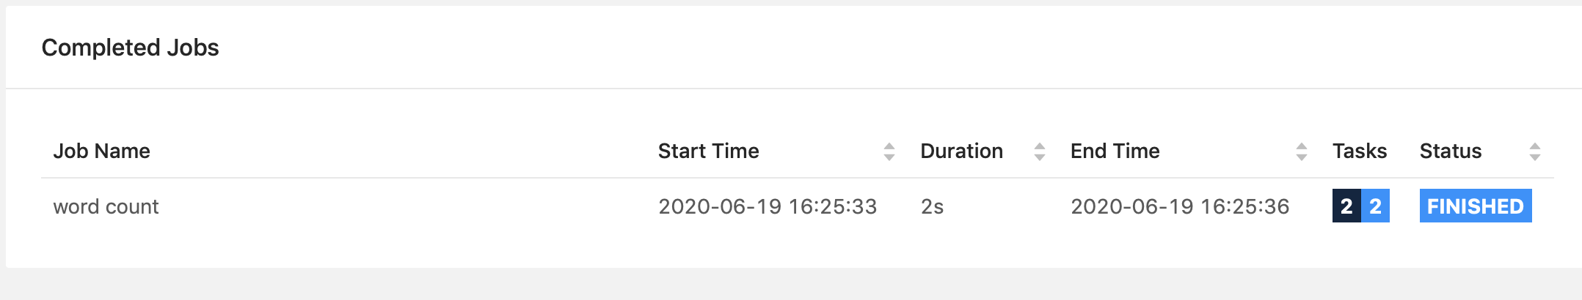
Task: Select the end time 2020-06-19 16:25:36 cell
Action: [x=1180, y=207]
